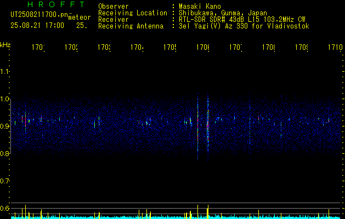
Task: Click the Receiving Antenna label
Action: click(131, 26)
